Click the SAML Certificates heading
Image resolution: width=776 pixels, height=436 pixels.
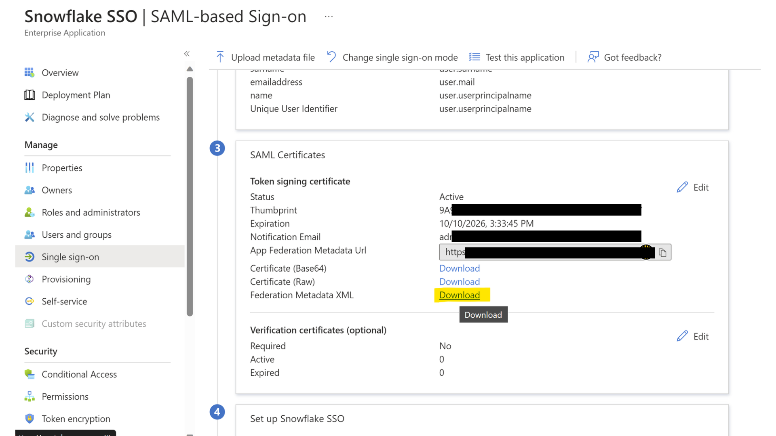click(x=287, y=155)
